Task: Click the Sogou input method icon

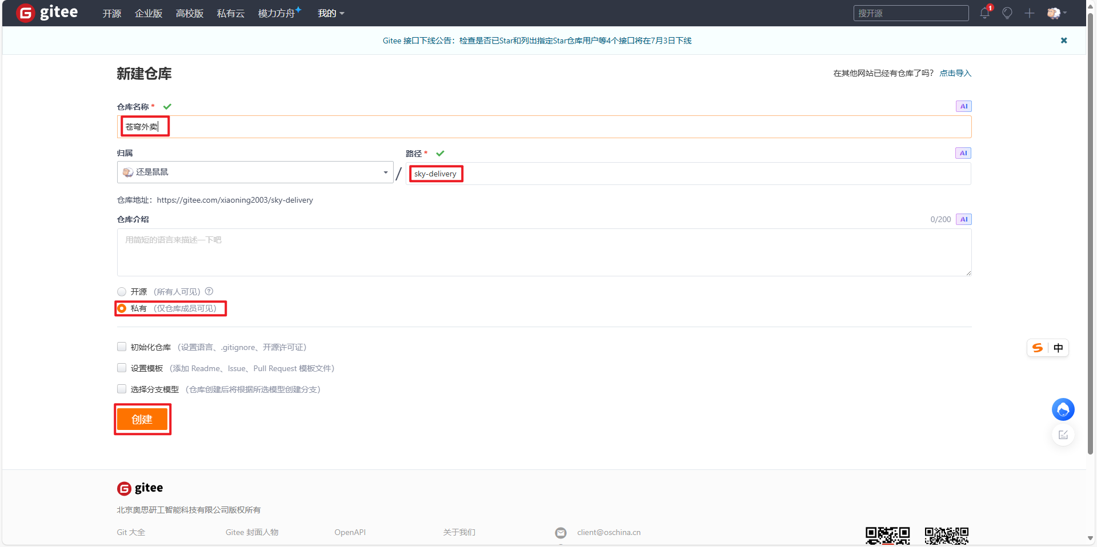Action: (1038, 348)
